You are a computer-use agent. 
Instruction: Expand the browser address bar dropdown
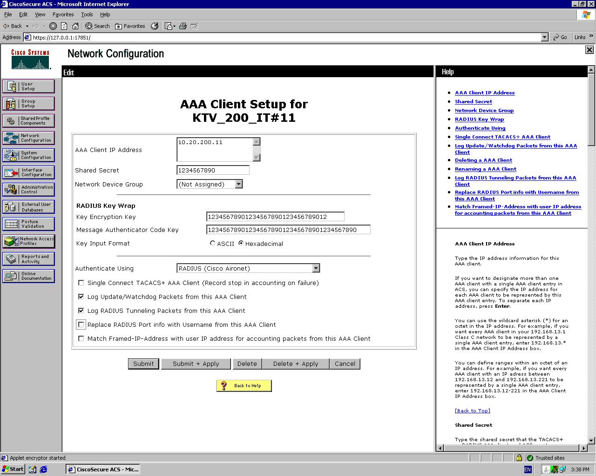(x=544, y=37)
